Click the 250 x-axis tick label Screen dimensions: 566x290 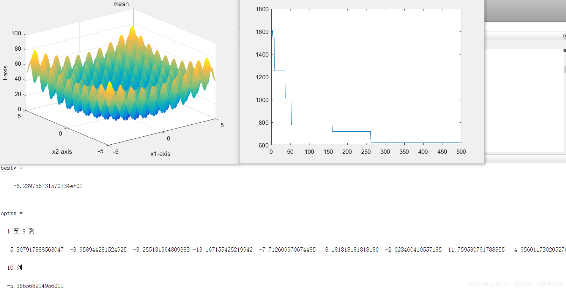click(x=366, y=152)
